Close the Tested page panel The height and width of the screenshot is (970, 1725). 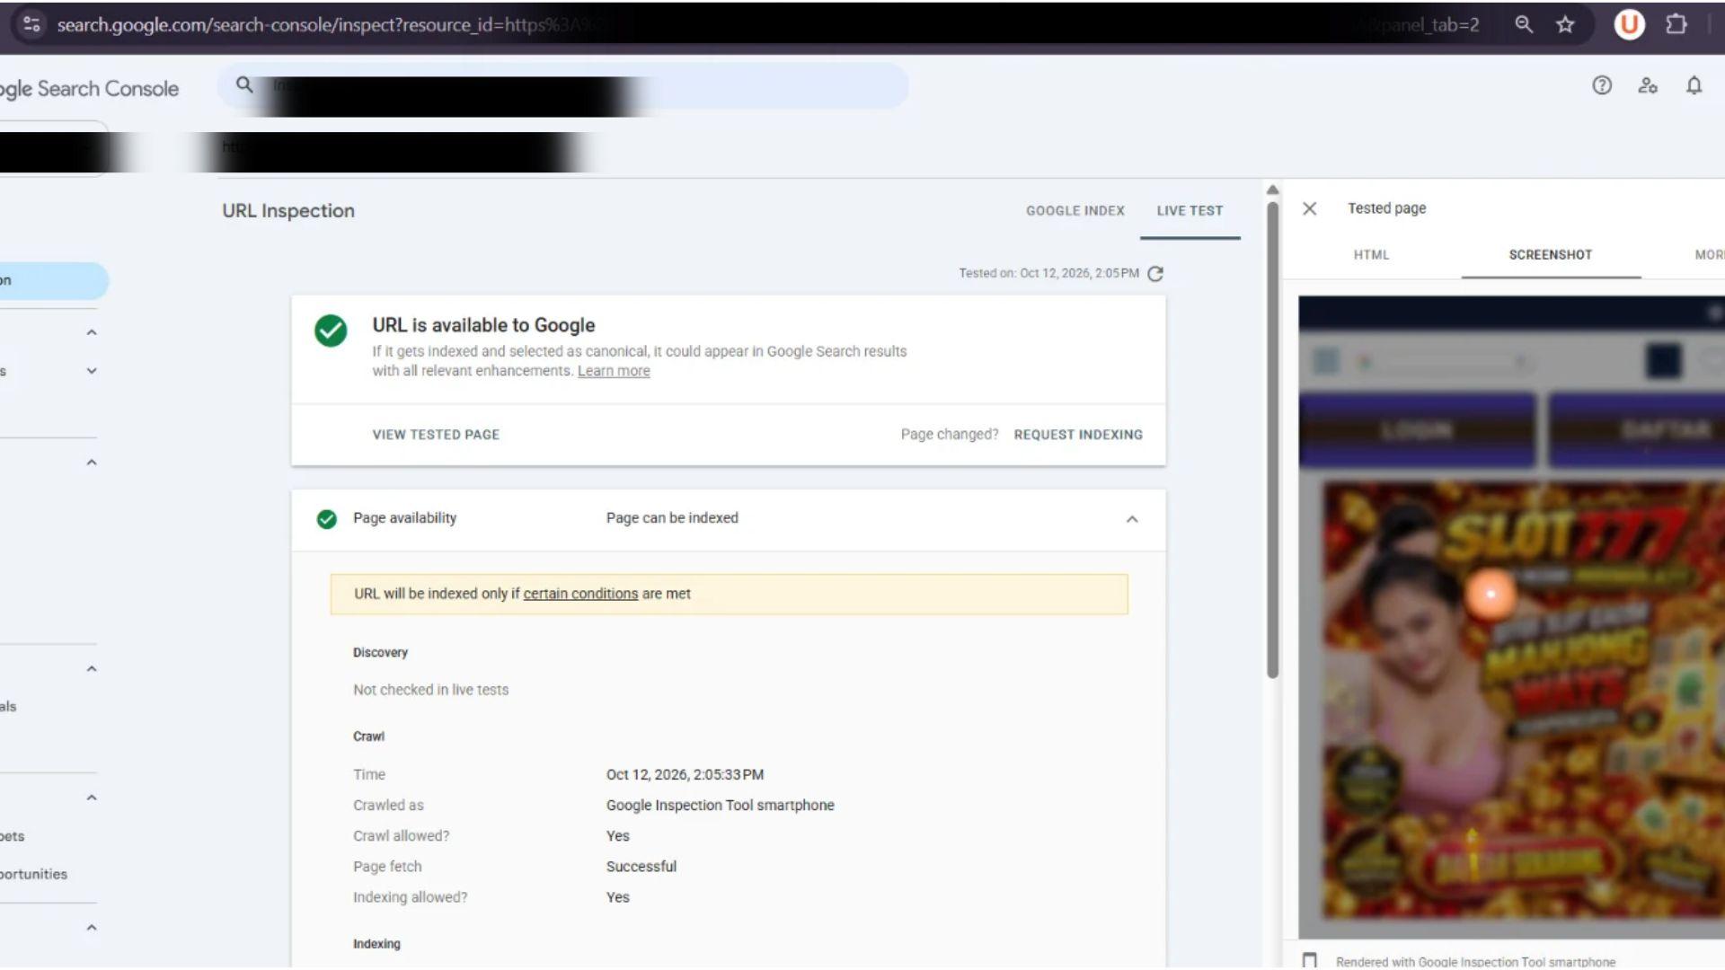click(1310, 208)
